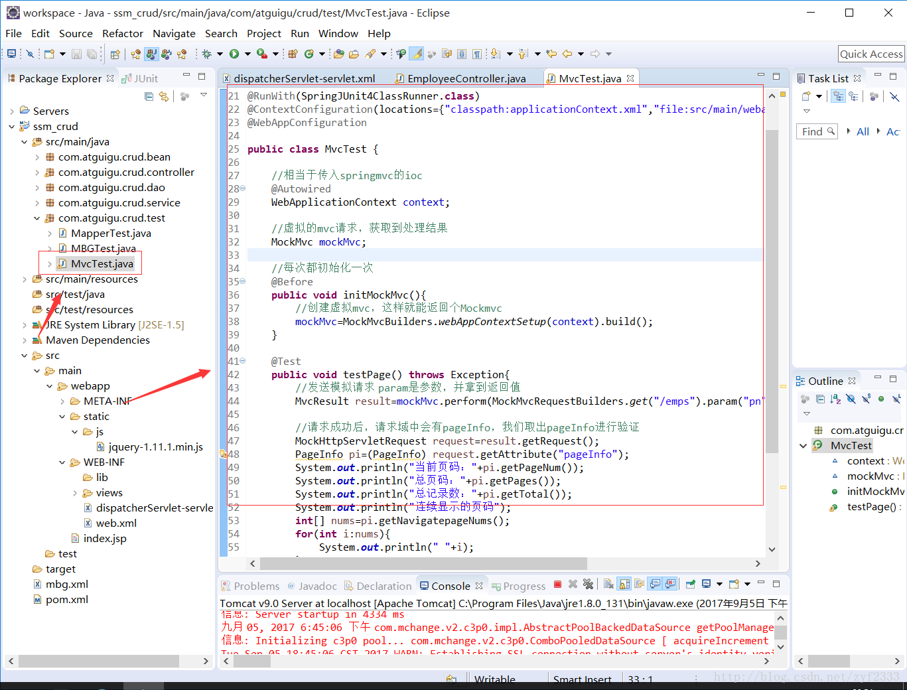
Task: Open the Run button dropdown arrow
Action: pyautogui.click(x=247, y=54)
